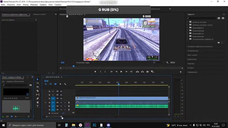The image size is (228, 128).
Task: Step forward one frame
Action: click(126, 72)
